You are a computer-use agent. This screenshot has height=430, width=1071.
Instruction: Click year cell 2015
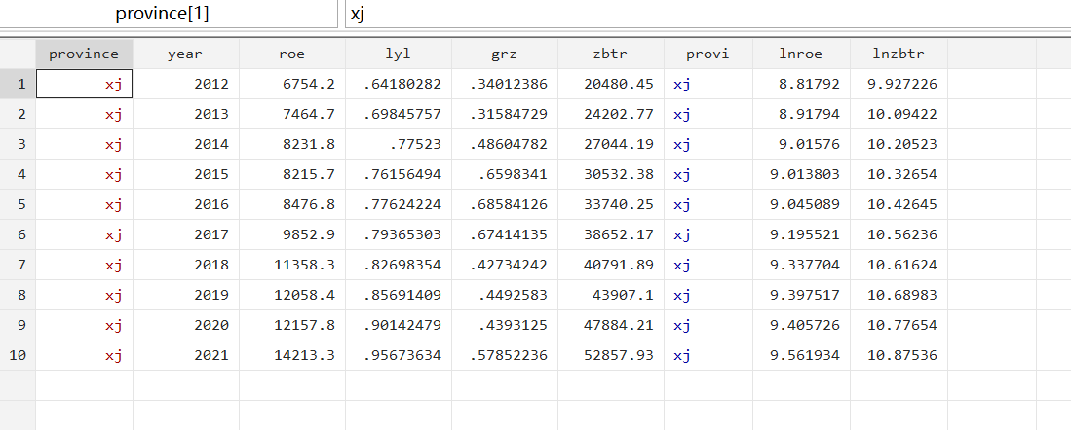pyautogui.click(x=186, y=174)
